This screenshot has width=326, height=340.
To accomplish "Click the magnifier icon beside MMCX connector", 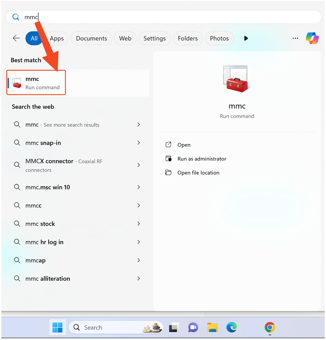I will [17, 165].
